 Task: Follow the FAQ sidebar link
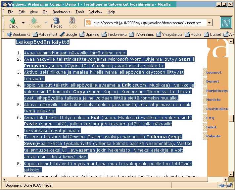210,118
